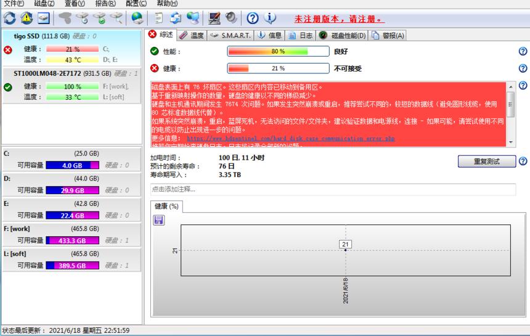This screenshot has width=530, height=336.
Task: Click the disk icon with magnifying glass
Action: click(x=116, y=18)
